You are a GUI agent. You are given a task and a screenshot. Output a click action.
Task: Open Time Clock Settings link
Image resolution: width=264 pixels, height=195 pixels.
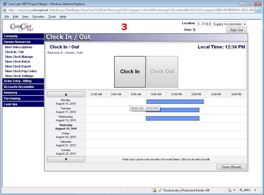pyautogui.click(x=19, y=76)
